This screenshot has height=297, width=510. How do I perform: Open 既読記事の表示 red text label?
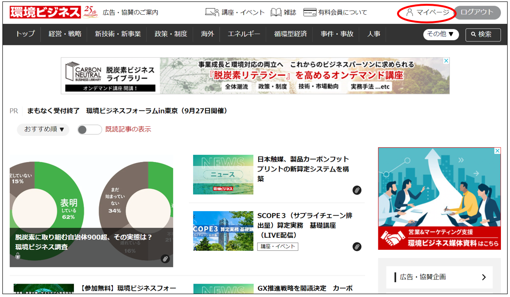coord(128,129)
